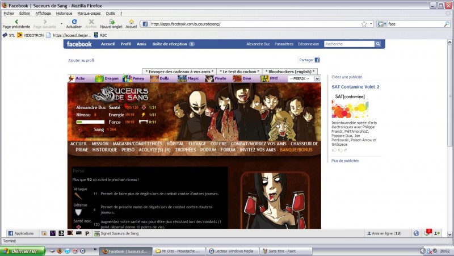The height and width of the screenshot is (256, 454).
Task: Open the Marque-pages menu
Action: (x=89, y=13)
